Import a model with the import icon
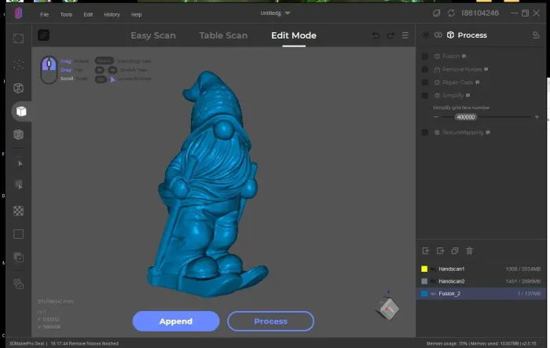 click(426, 251)
